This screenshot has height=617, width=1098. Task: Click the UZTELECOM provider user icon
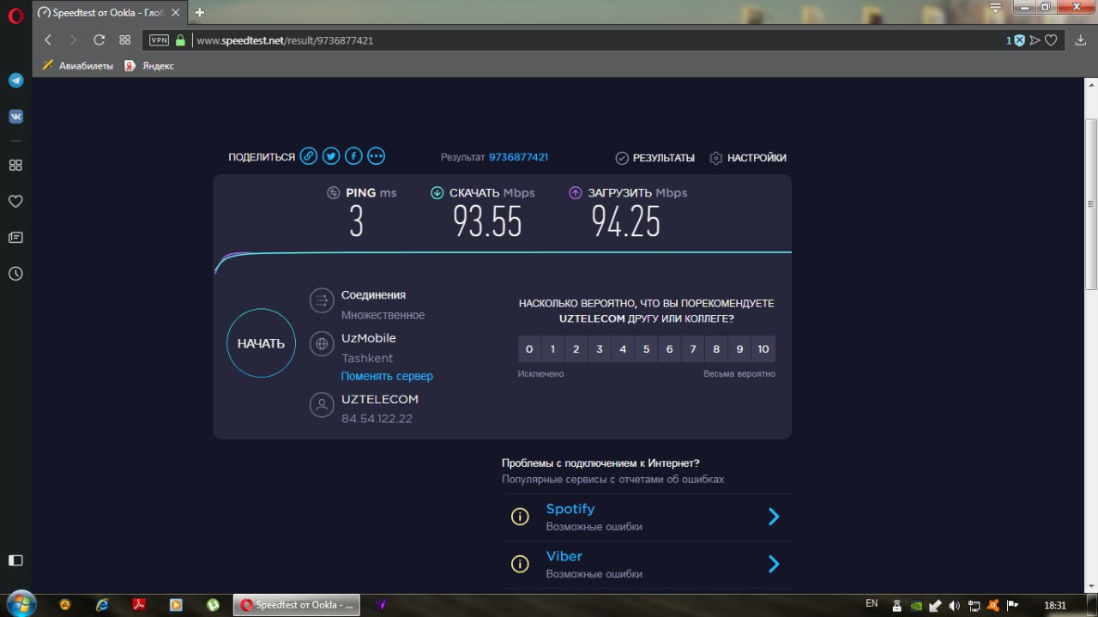[x=322, y=405]
